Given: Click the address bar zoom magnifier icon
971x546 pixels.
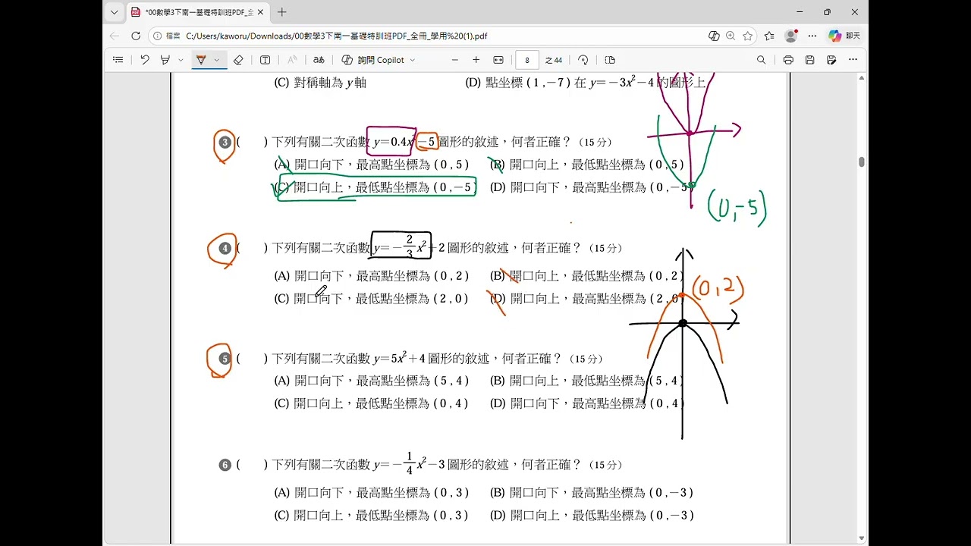Looking at the screenshot, I should point(731,36).
